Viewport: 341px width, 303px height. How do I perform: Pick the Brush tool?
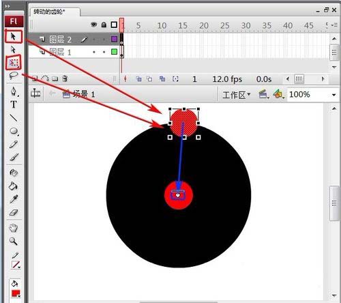14,157
